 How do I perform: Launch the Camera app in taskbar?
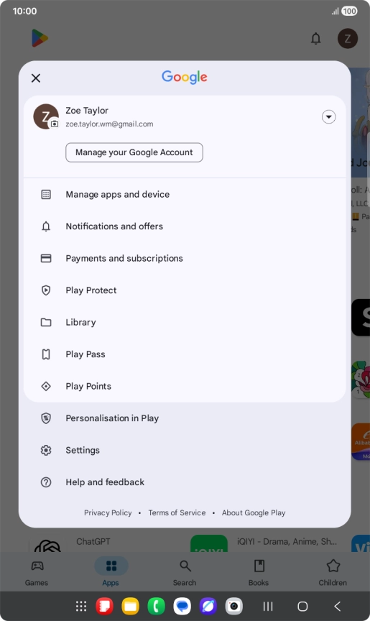(x=234, y=606)
